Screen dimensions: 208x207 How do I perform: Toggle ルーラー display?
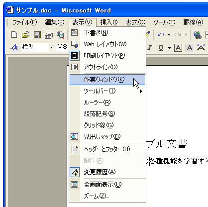click(107, 103)
